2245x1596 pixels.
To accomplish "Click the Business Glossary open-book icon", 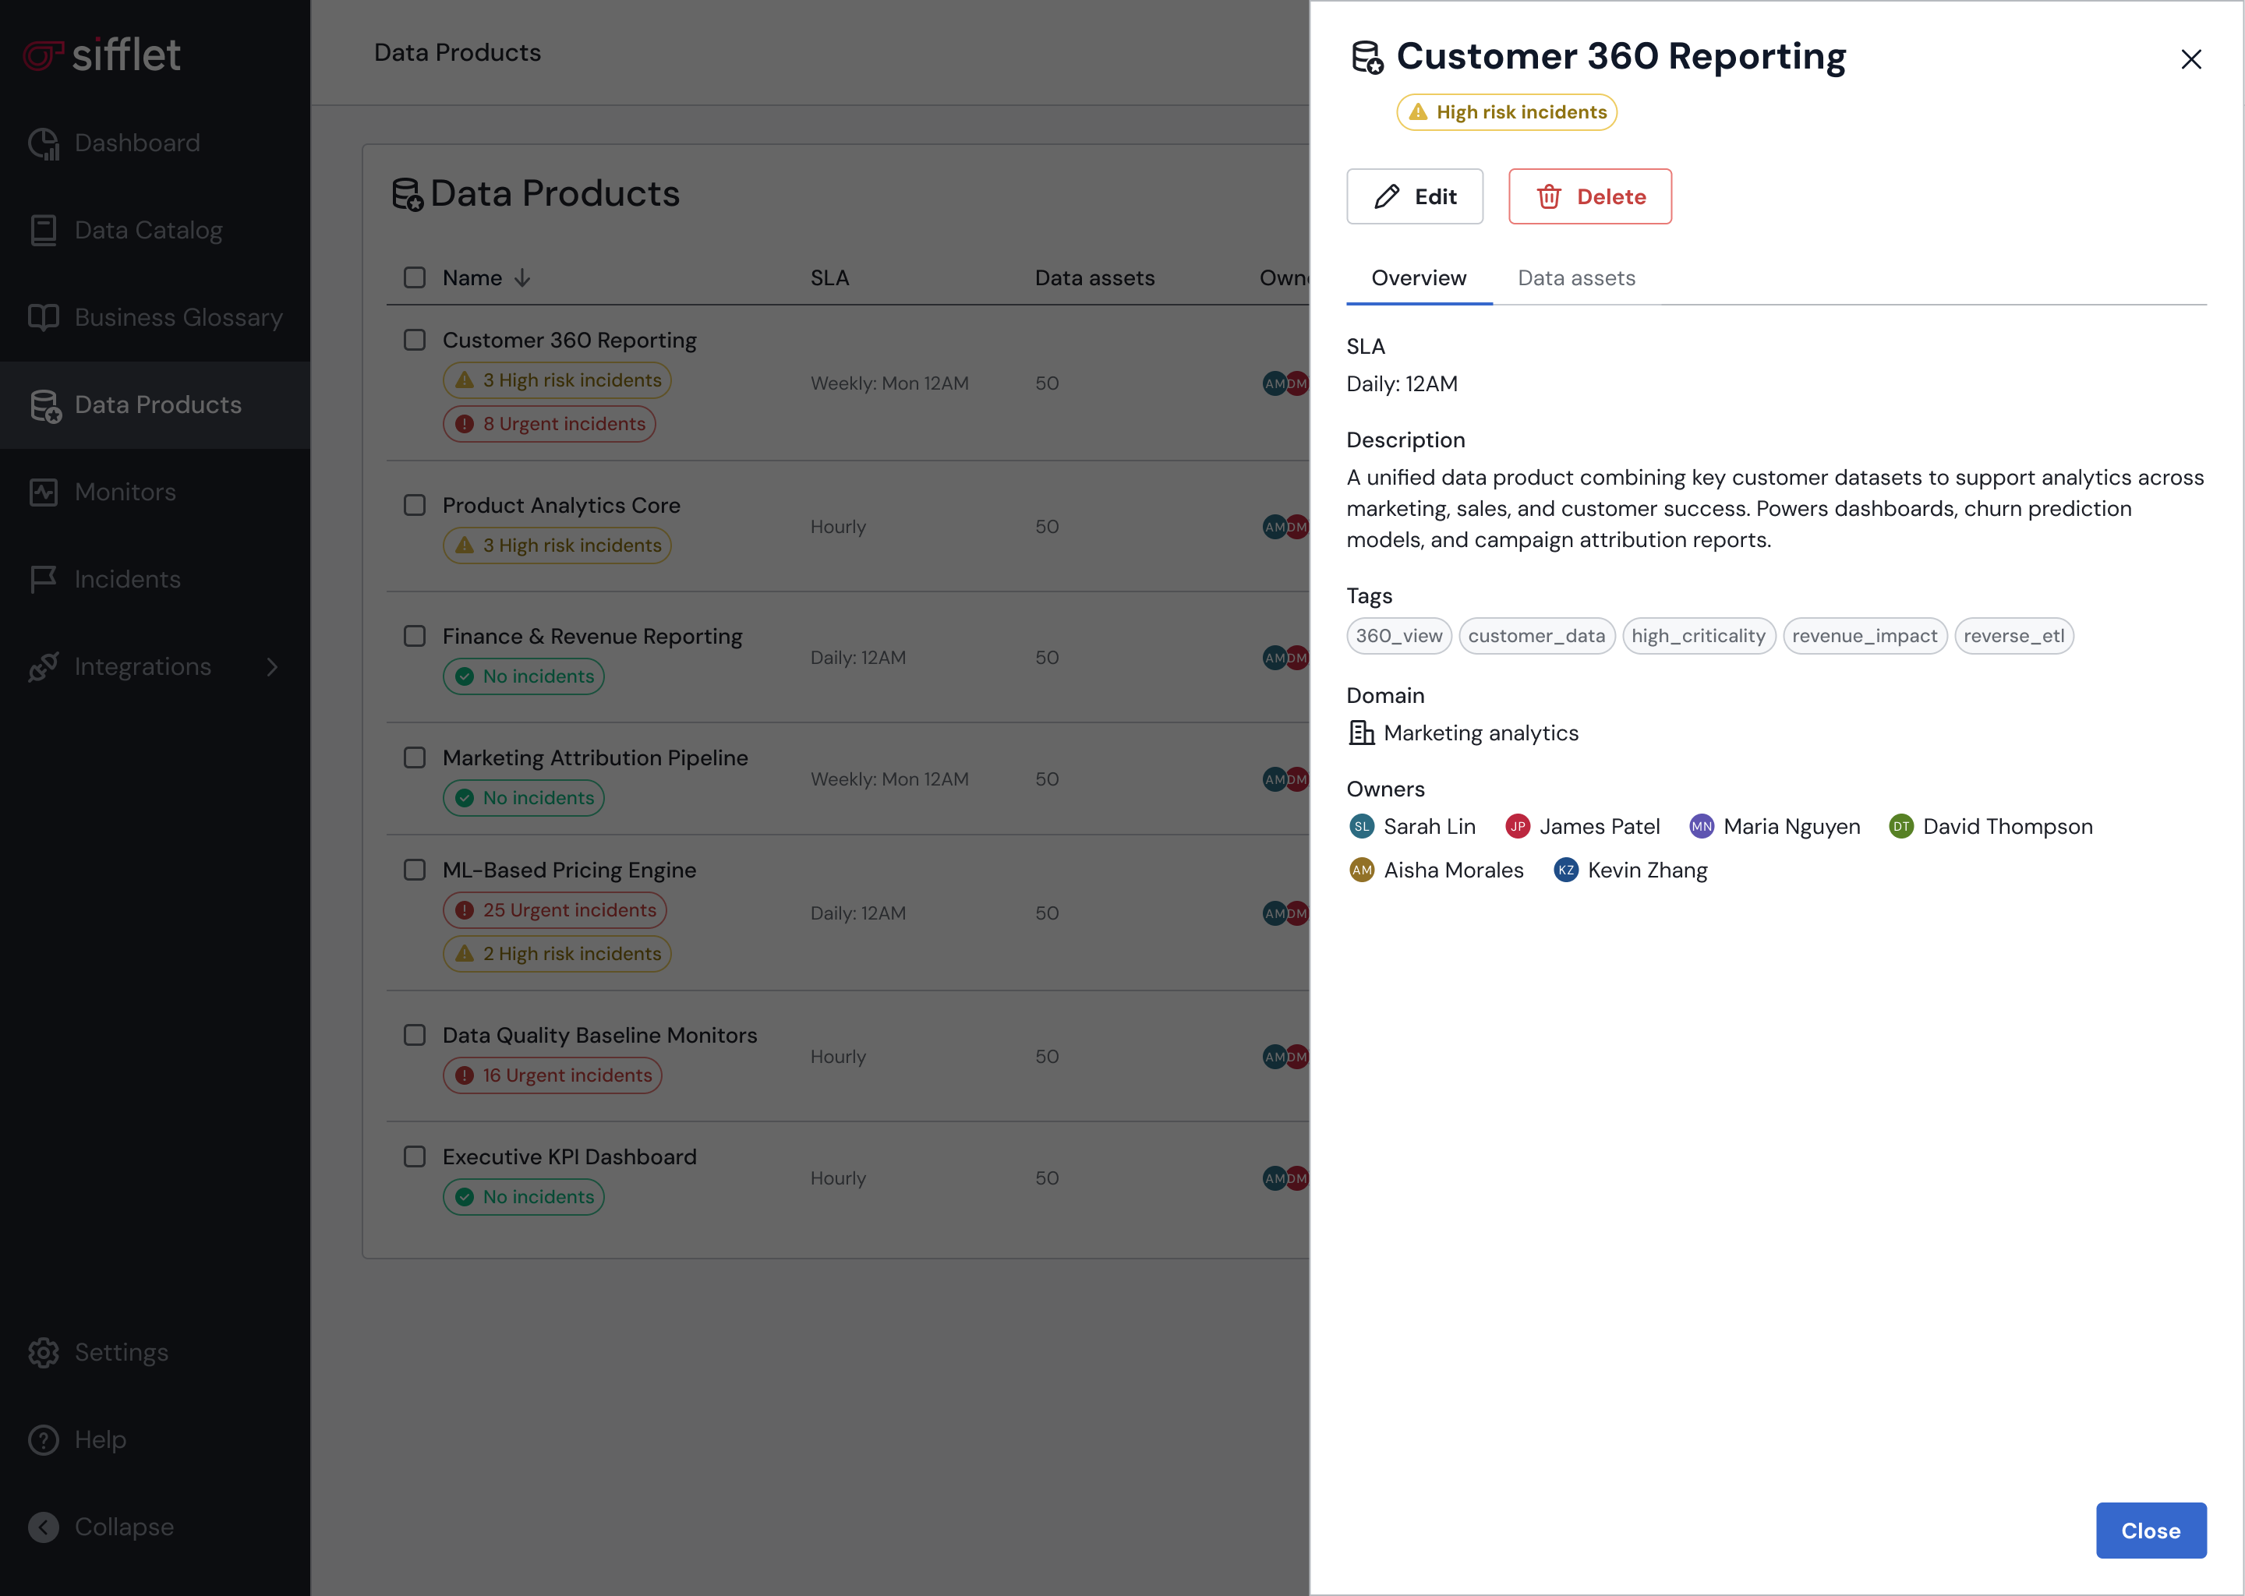I will point(43,317).
